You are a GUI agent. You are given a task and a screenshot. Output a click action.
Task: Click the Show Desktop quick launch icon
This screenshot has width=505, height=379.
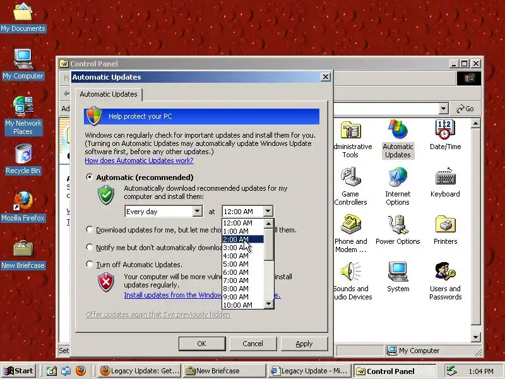(x=52, y=371)
